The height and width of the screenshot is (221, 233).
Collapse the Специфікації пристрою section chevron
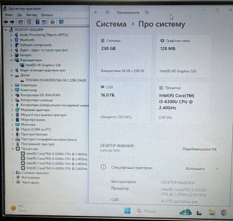tap(218, 169)
